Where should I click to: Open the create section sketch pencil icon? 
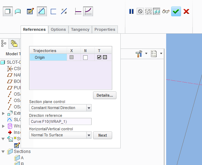[30, 11]
